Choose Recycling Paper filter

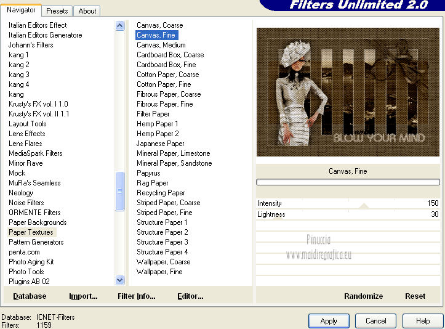tap(161, 193)
